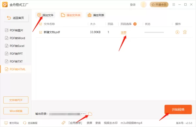Open the hamburger menu icon
The height and width of the screenshot is (127, 196).
[x=174, y=5]
